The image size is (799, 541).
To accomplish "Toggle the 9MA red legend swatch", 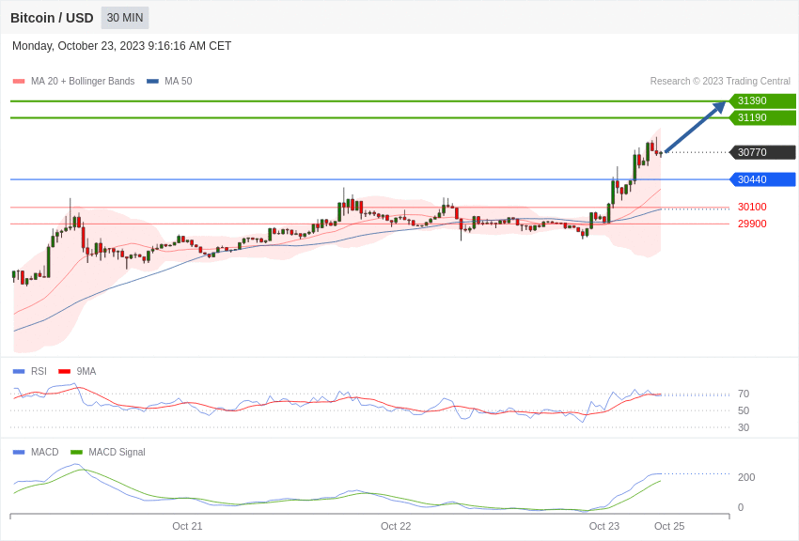I will click(65, 372).
